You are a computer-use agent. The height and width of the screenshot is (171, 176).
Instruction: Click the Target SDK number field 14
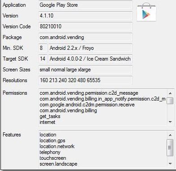click(x=43, y=59)
